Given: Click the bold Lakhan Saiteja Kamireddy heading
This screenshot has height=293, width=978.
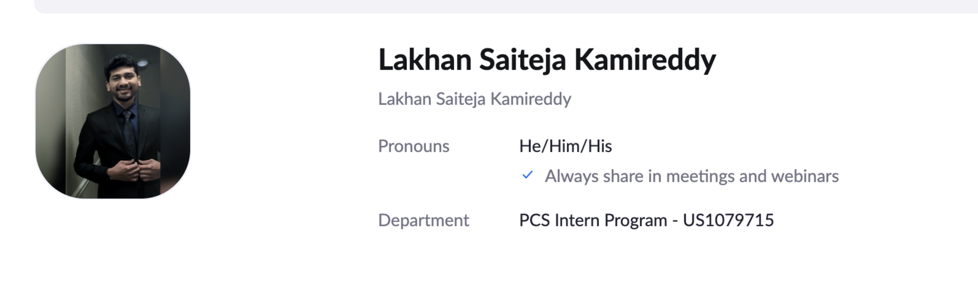Looking at the screenshot, I should 547,60.
